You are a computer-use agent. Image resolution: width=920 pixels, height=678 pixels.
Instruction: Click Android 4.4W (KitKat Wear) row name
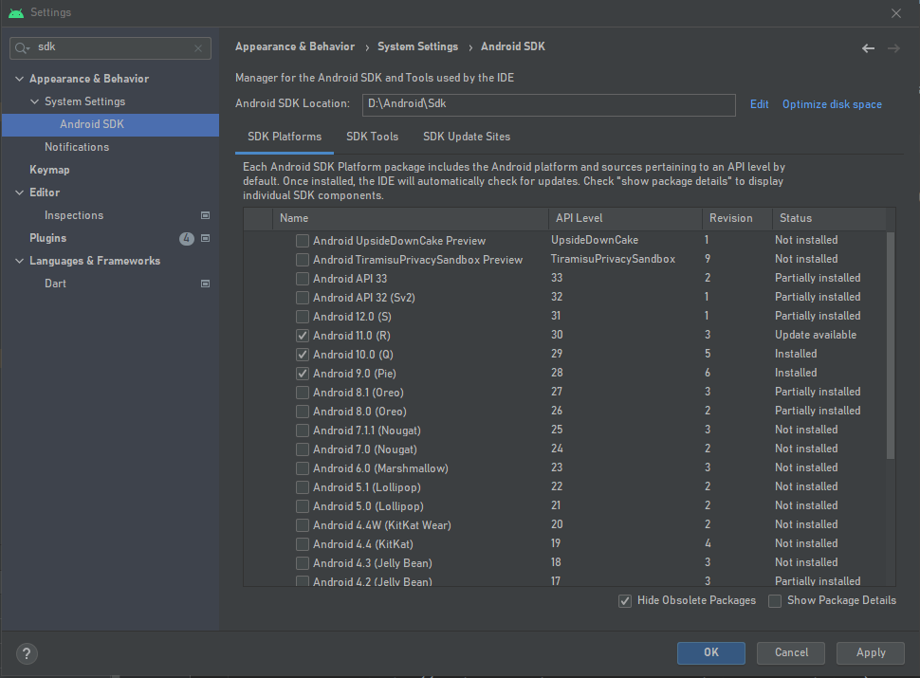pyautogui.click(x=382, y=525)
